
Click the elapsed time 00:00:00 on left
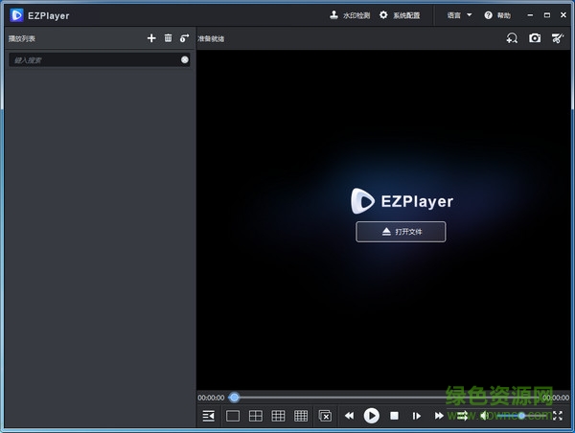[211, 398]
